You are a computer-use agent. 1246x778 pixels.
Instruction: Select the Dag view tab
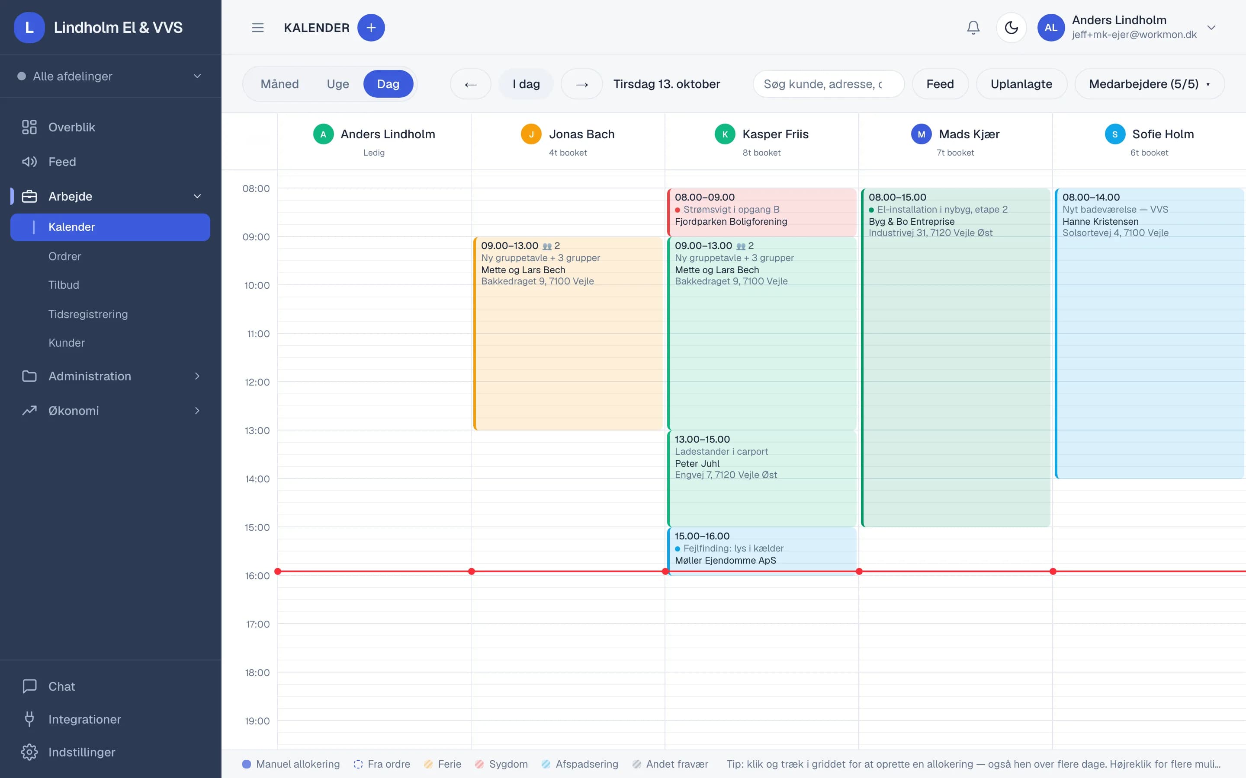388,84
